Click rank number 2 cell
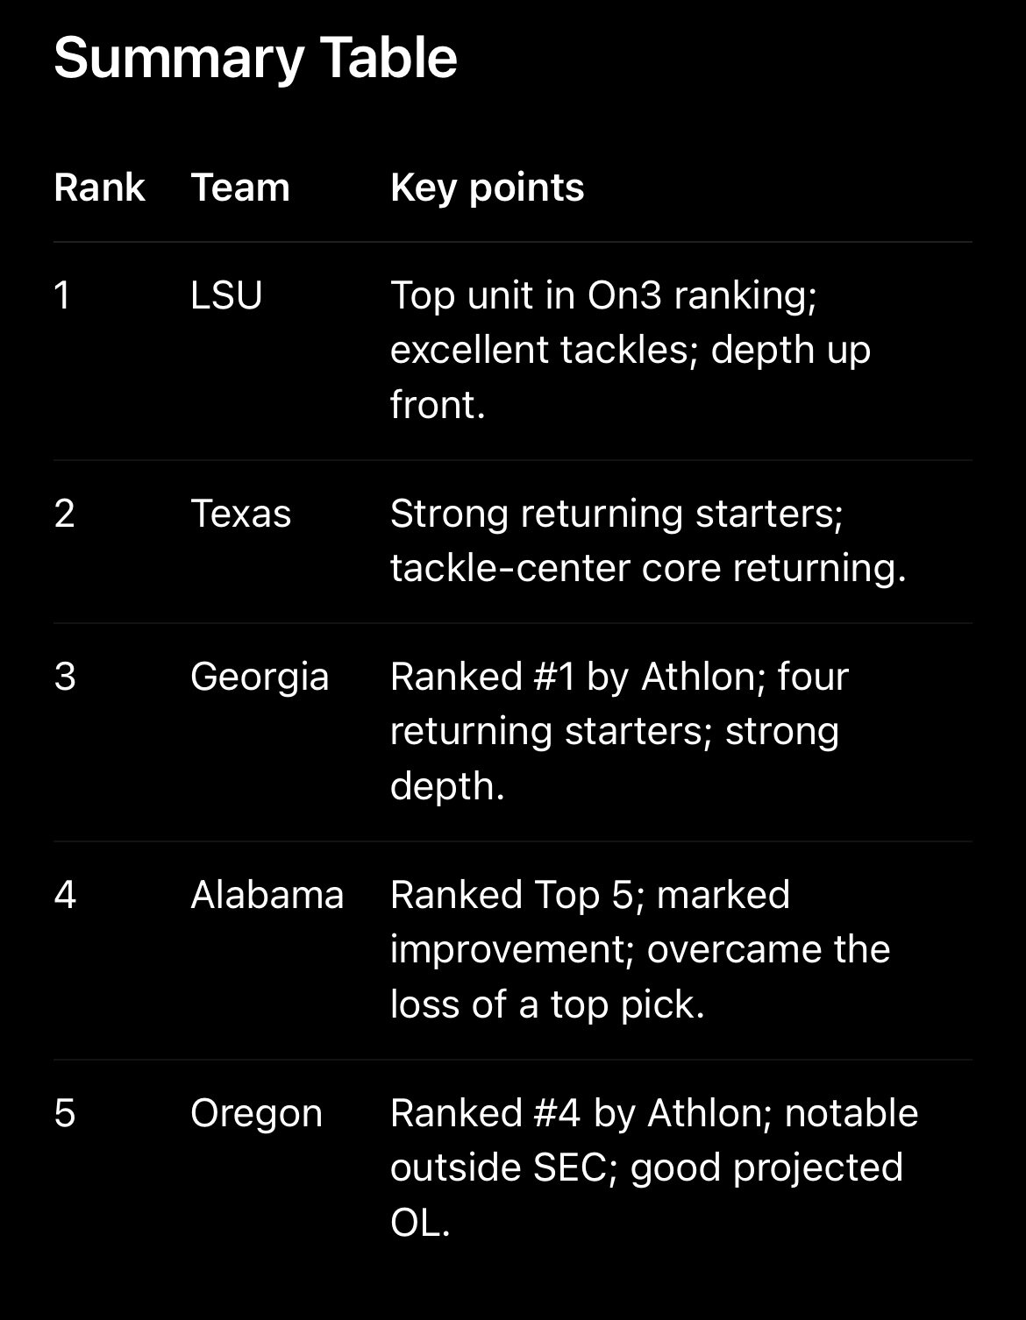This screenshot has height=1320, width=1026. [x=64, y=514]
